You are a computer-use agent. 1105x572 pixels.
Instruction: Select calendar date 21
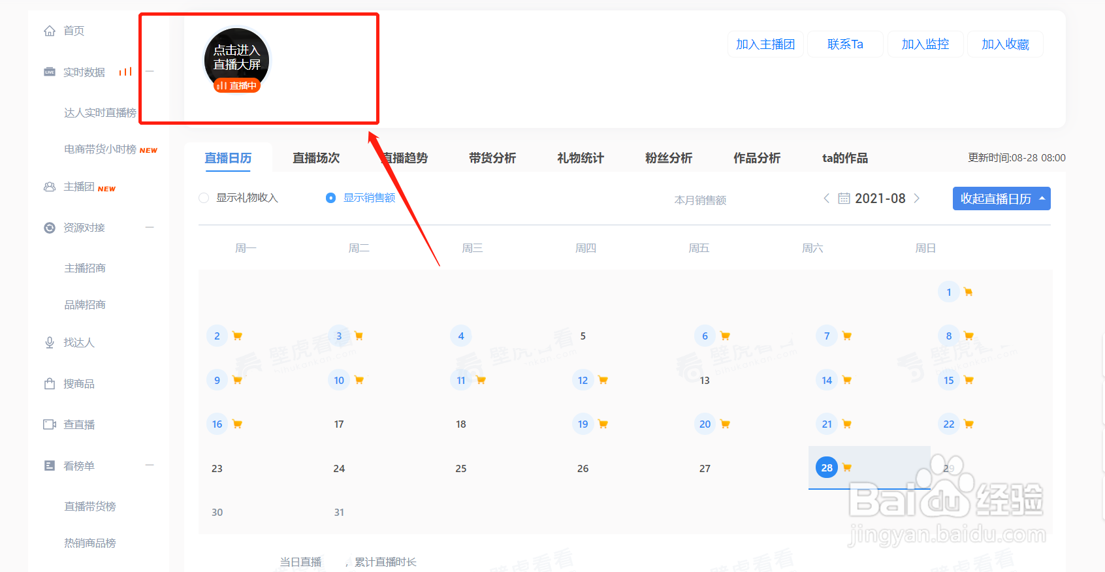point(827,424)
